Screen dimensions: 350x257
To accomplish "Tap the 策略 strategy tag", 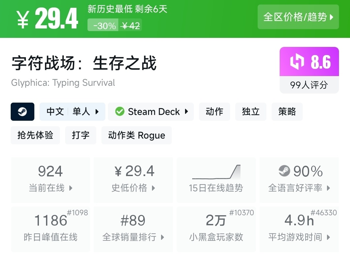I will tap(287, 112).
